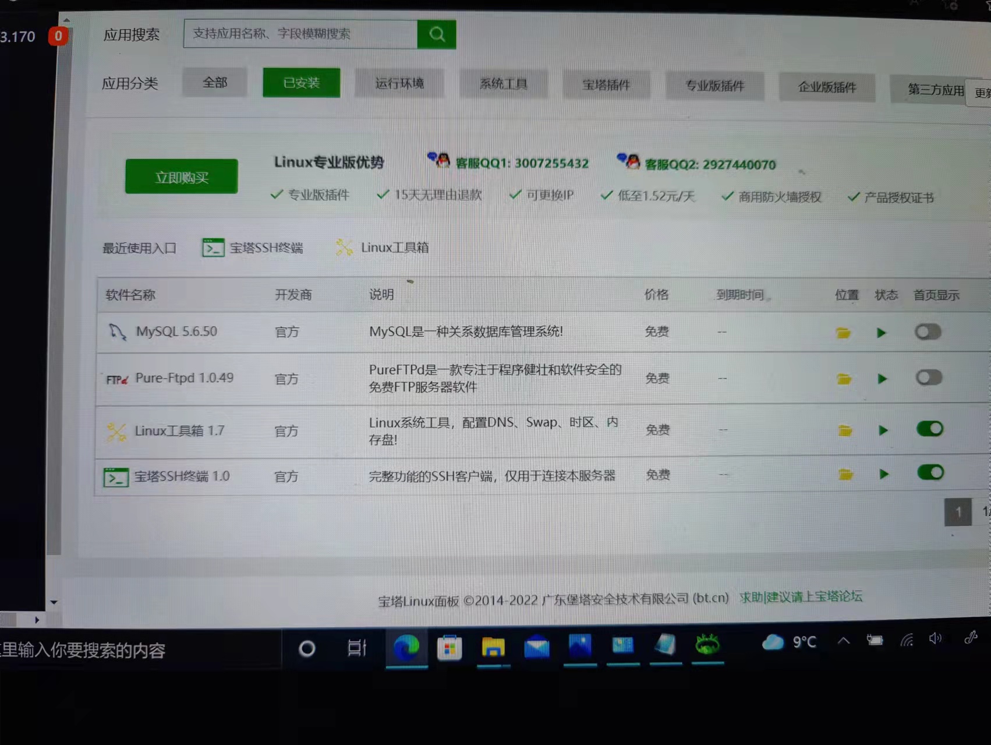Select the 系统工具 category tab
Image resolution: width=991 pixels, height=745 pixels.
click(x=503, y=84)
